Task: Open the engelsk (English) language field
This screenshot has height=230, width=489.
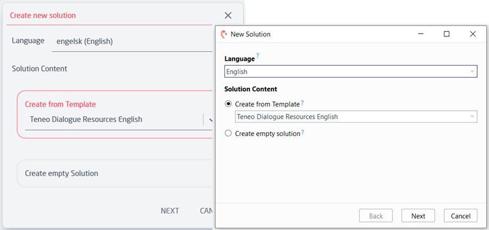Action: [x=130, y=41]
